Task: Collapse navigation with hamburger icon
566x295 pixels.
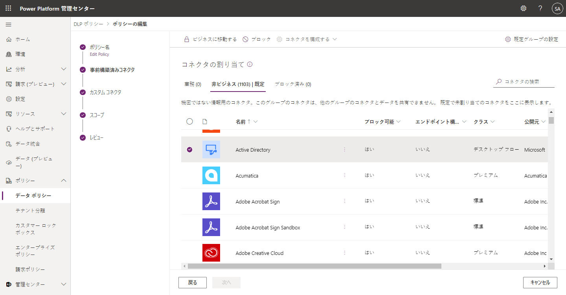Action: click(x=8, y=24)
